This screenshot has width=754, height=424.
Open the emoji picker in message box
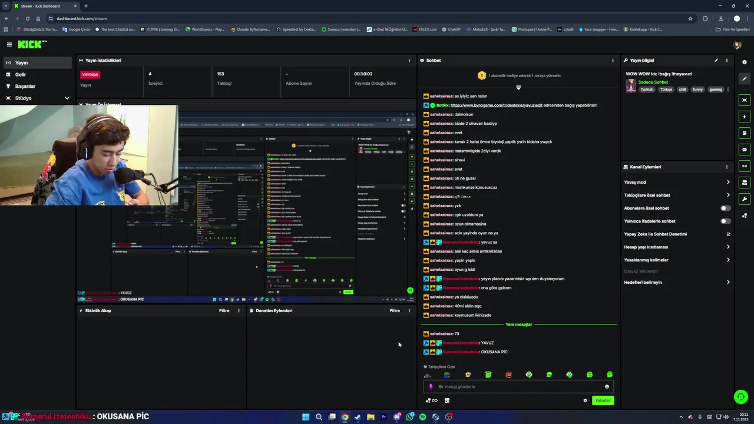pos(607,386)
